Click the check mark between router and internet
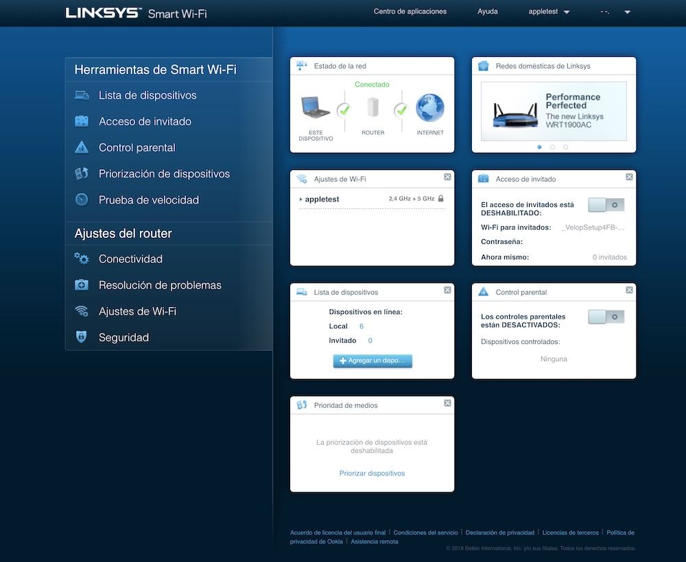This screenshot has height=562, width=686. tap(401, 110)
